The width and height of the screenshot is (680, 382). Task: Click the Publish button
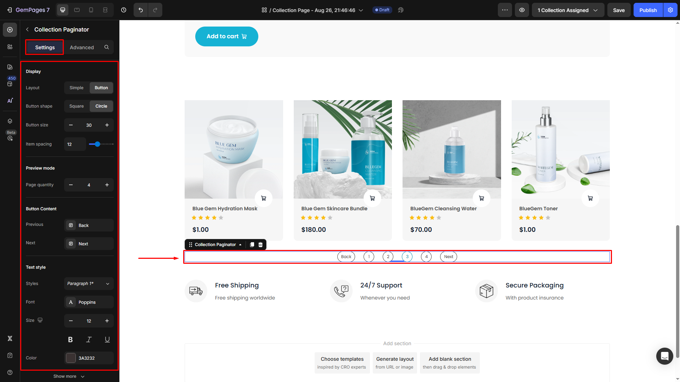[x=648, y=10]
